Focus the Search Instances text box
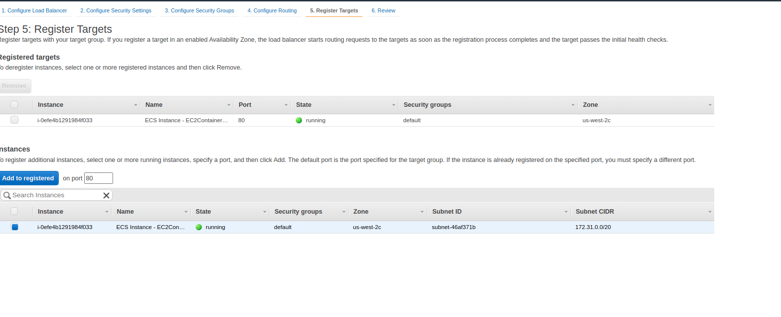Screen dimensions: 781x317 tap(56, 195)
